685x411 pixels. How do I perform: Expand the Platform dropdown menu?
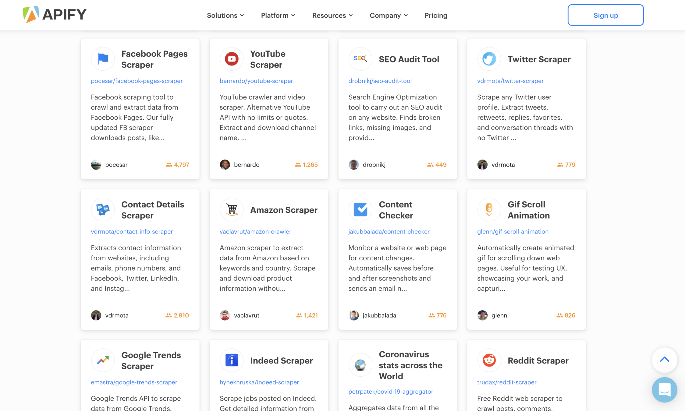278,15
